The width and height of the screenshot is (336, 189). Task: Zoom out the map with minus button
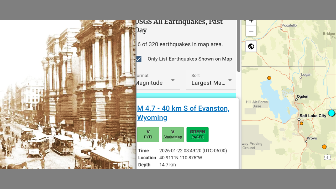tap(251, 31)
